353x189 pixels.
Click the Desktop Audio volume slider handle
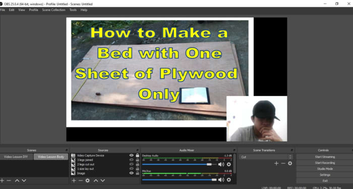click(x=209, y=164)
